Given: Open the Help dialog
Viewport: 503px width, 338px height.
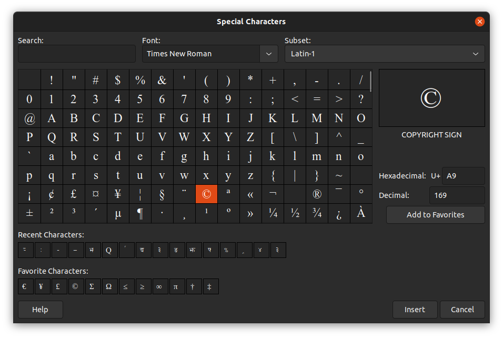Looking at the screenshot, I should pyautogui.click(x=40, y=310).
